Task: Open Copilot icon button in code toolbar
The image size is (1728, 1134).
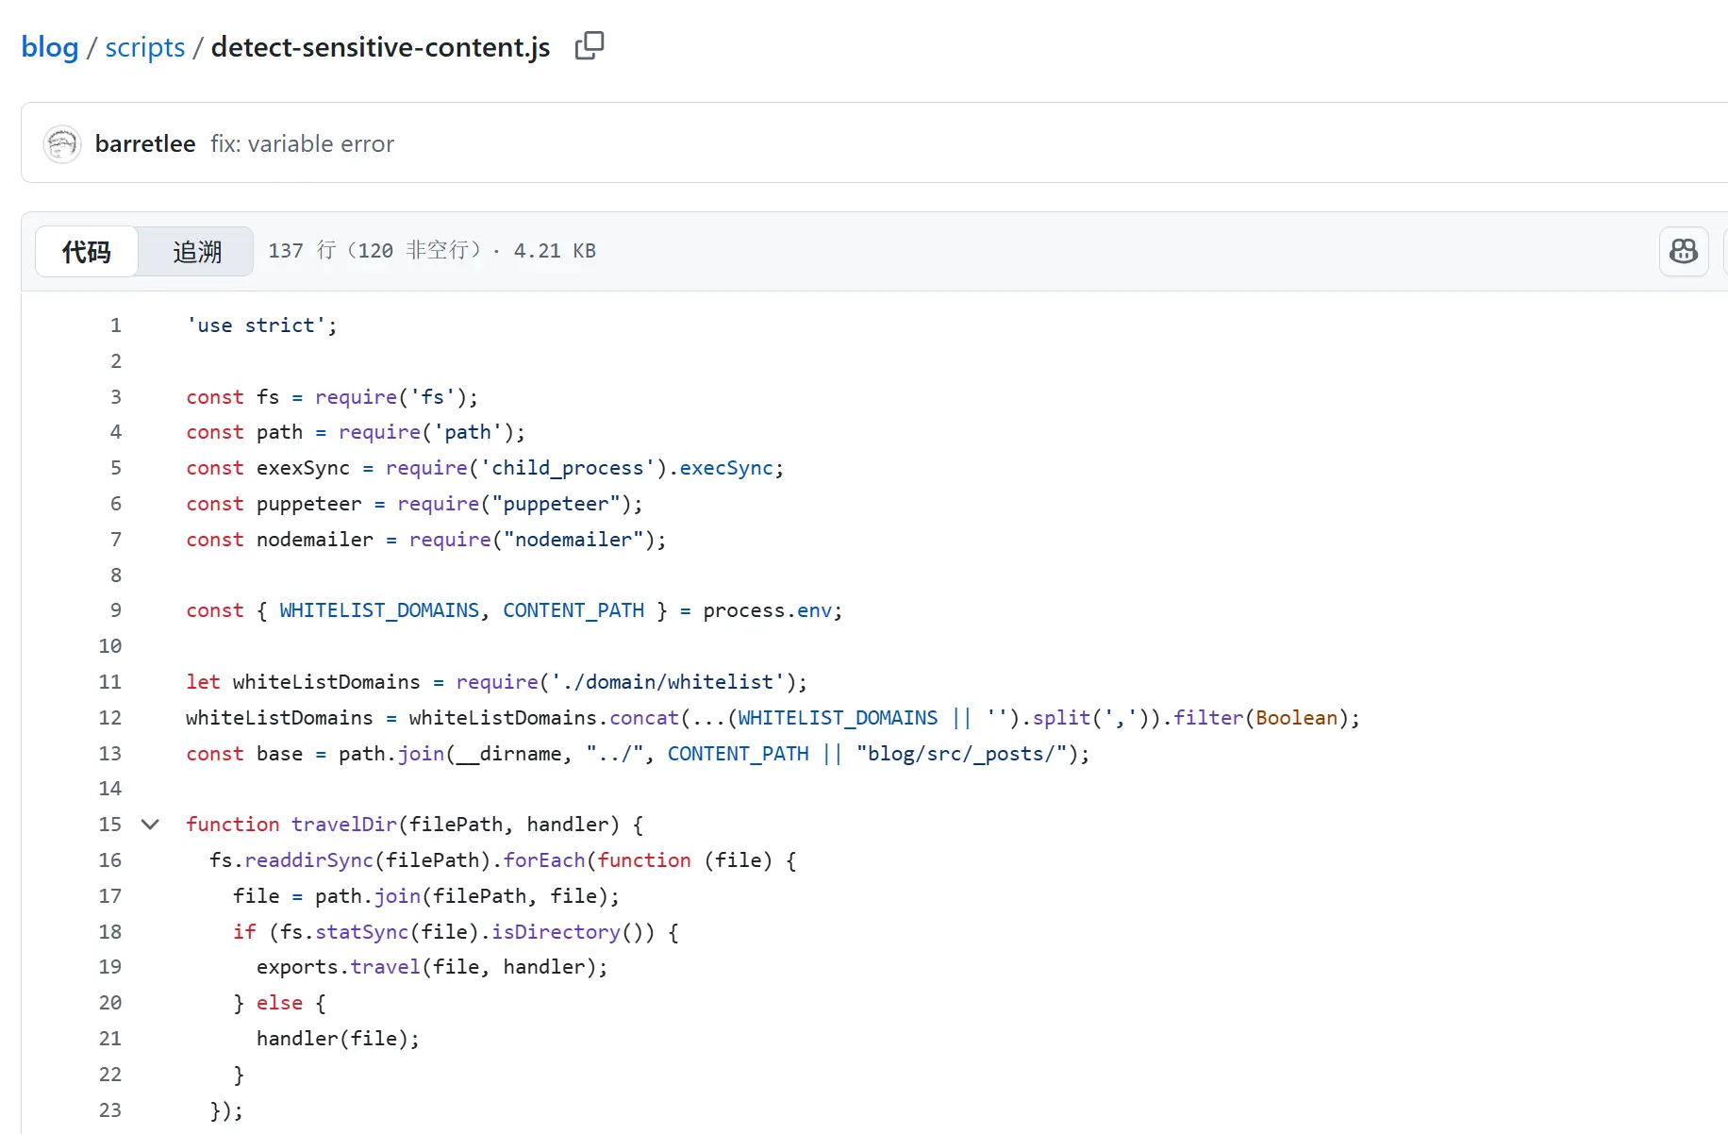Action: tap(1684, 251)
